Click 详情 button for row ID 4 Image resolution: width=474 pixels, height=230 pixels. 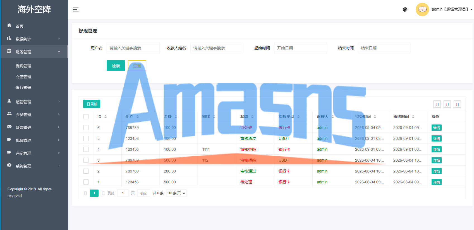coord(437,149)
